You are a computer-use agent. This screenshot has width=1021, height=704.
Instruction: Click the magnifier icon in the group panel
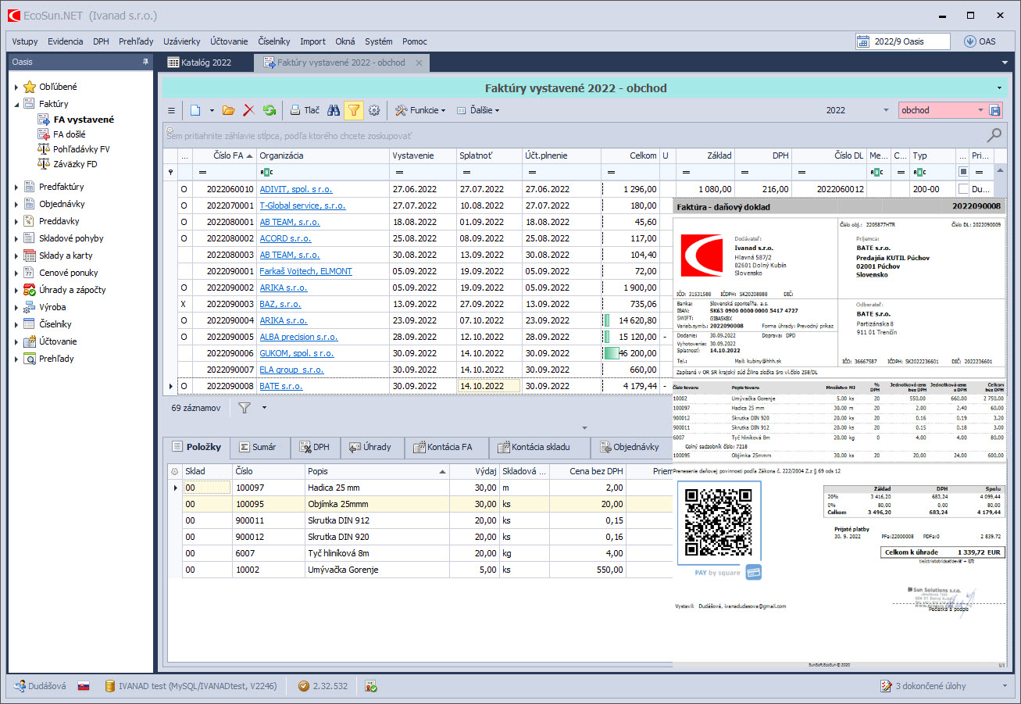[x=994, y=135]
